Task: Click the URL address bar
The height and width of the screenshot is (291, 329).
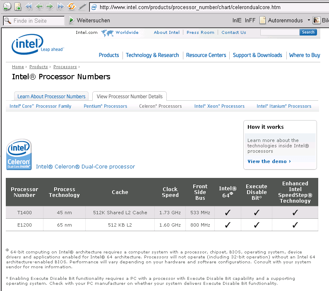Action: click(210, 7)
